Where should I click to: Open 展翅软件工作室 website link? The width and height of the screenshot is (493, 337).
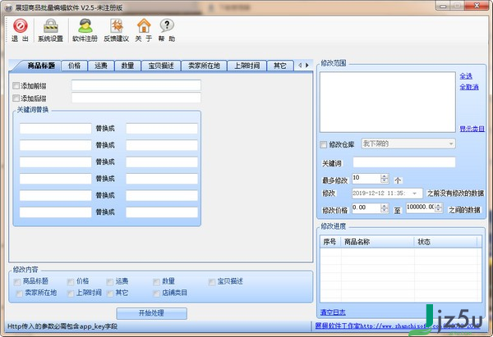click(396, 326)
